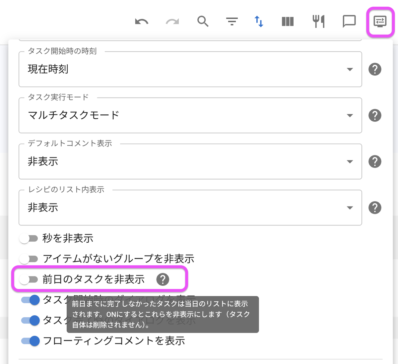Open the filter list icon
398x364 pixels.
pos(232,22)
